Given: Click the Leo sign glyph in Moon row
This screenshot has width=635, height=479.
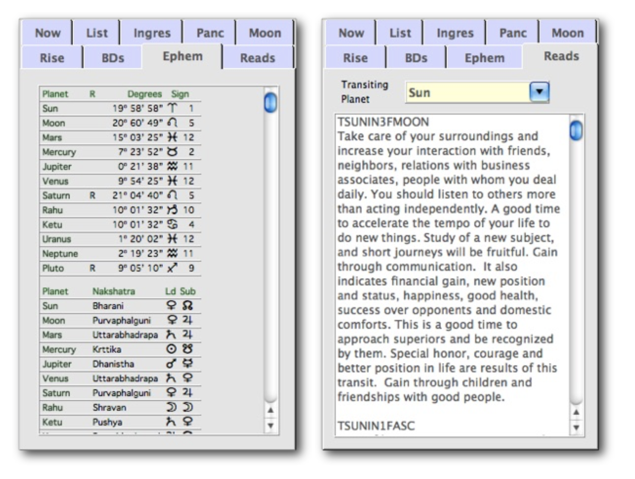Looking at the screenshot, I should pos(172,122).
